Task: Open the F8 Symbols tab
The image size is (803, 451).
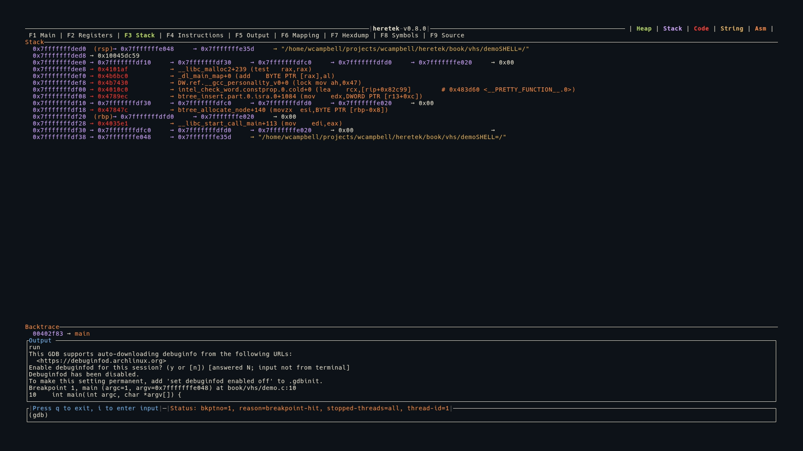Action: (399, 35)
